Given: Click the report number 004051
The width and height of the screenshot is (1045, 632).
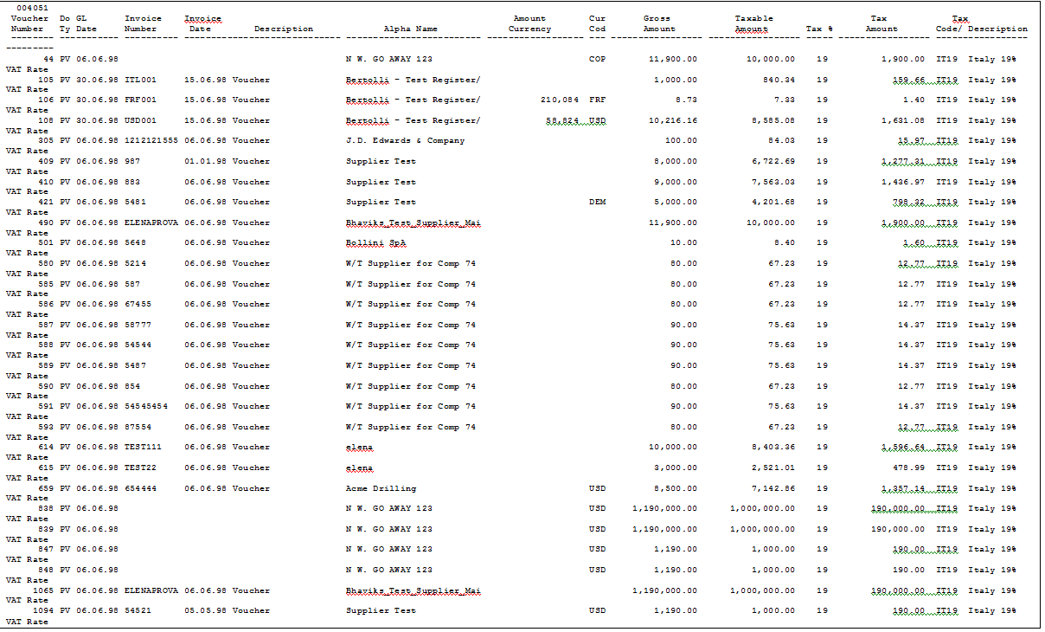Looking at the screenshot, I should (x=33, y=8).
